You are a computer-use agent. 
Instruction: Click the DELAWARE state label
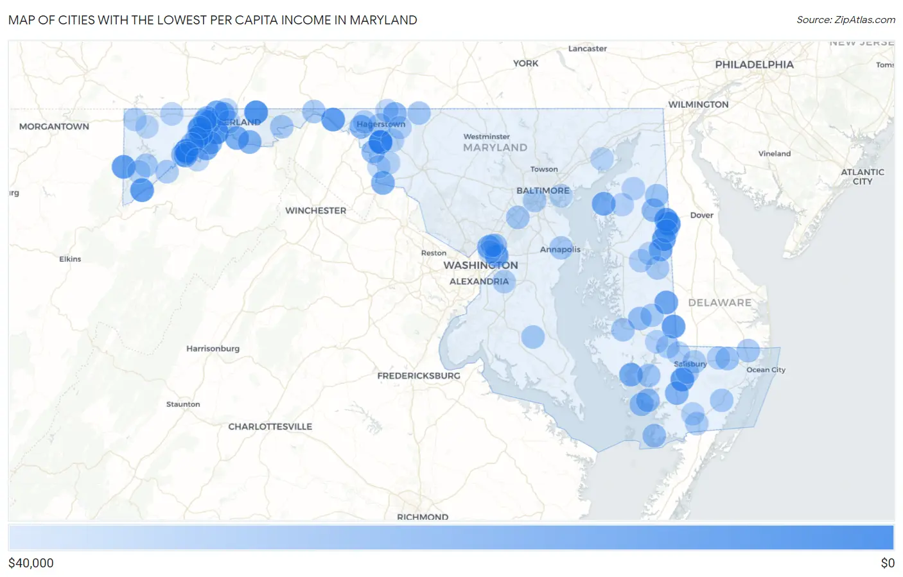pyautogui.click(x=719, y=302)
